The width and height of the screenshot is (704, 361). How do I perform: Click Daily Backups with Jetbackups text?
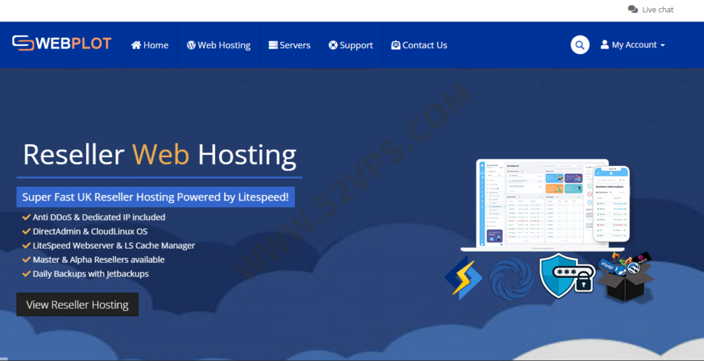(90, 273)
